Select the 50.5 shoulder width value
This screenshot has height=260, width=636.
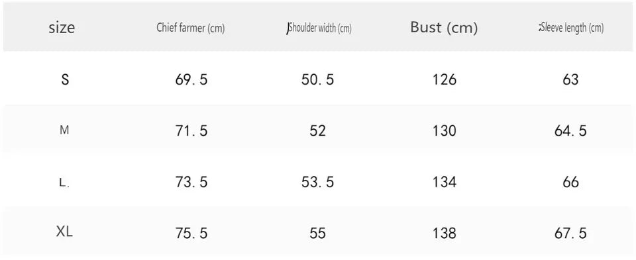317,80
